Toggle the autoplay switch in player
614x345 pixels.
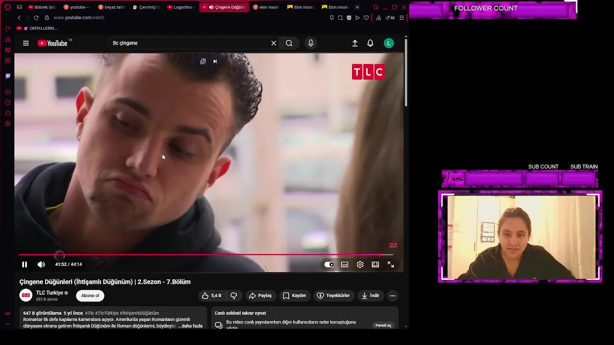(x=329, y=264)
